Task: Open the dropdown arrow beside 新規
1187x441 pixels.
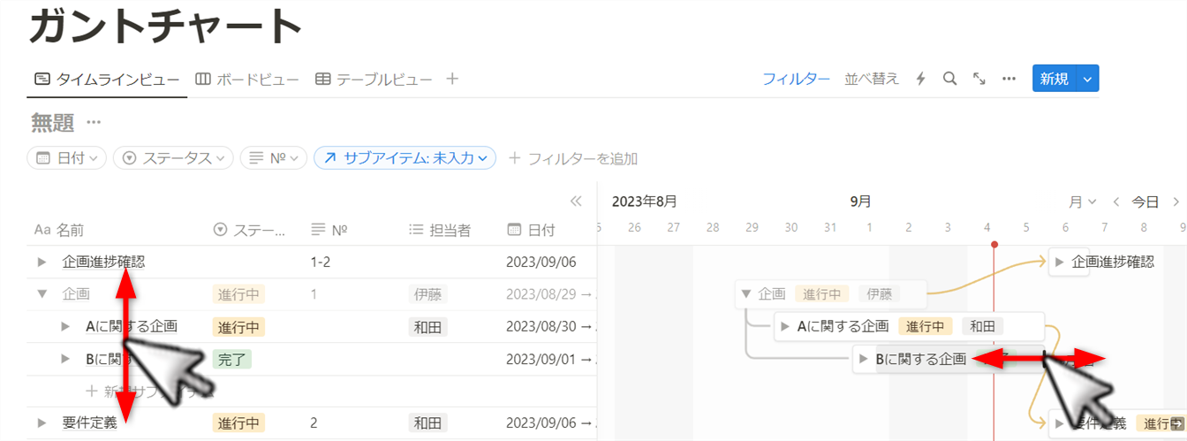Action: click(1087, 79)
